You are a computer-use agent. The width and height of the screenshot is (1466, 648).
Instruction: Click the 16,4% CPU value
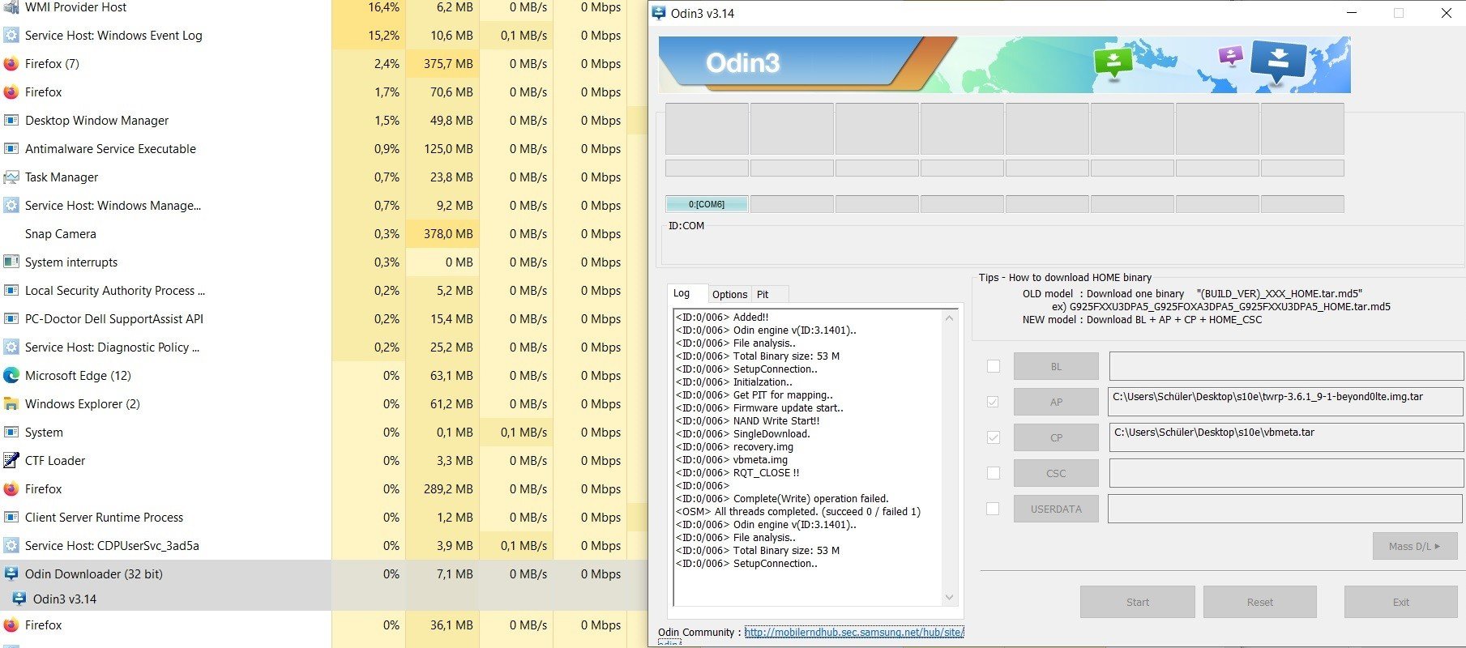click(383, 7)
